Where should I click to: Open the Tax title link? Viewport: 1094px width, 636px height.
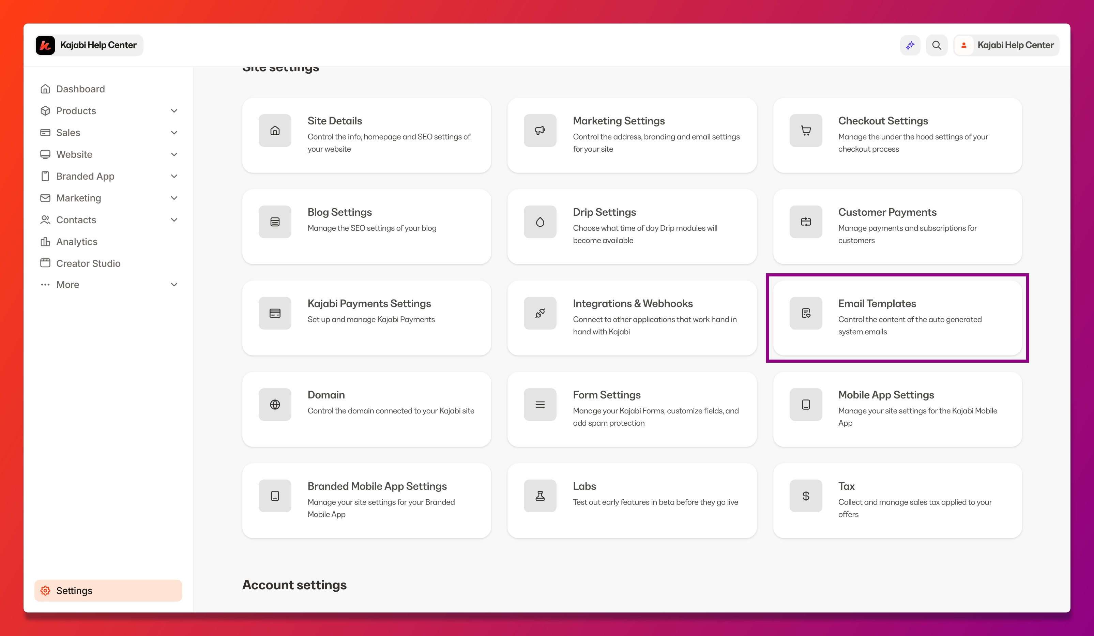coord(846,486)
